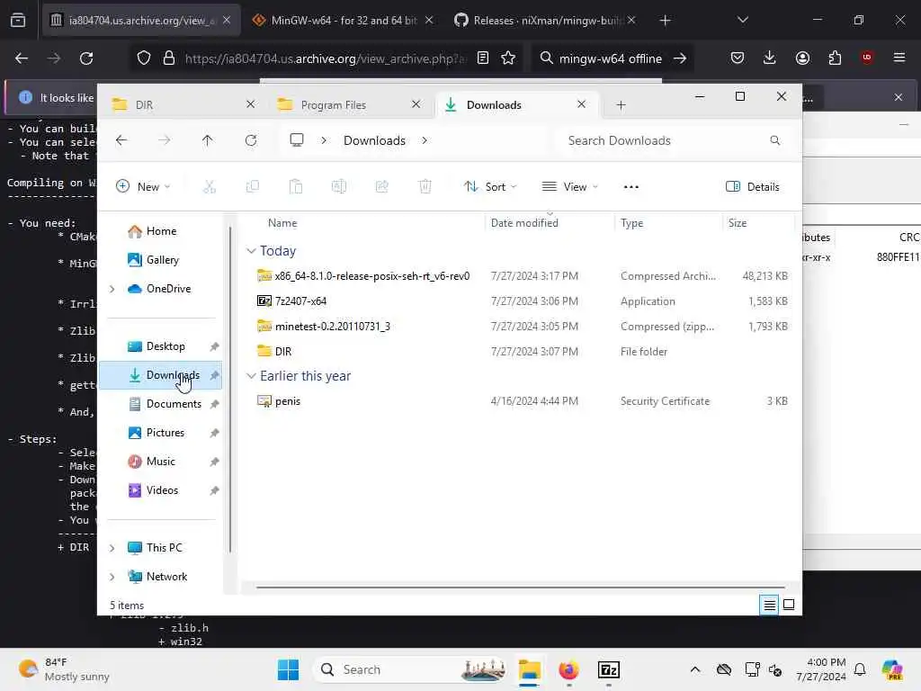Switch to details list view icon
This screenshot has height=691, width=921.
coord(769,605)
